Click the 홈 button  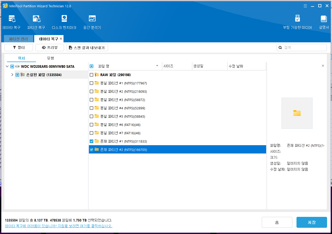pyautogui.click(x=277, y=222)
